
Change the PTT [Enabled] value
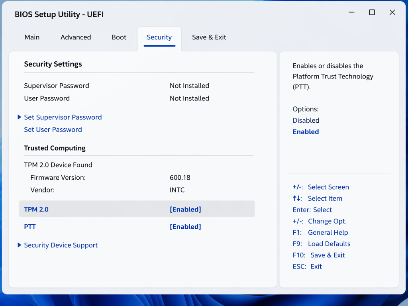click(x=185, y=227)
